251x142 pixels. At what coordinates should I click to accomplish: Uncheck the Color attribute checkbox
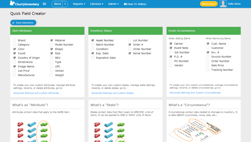tap(14, 49)
